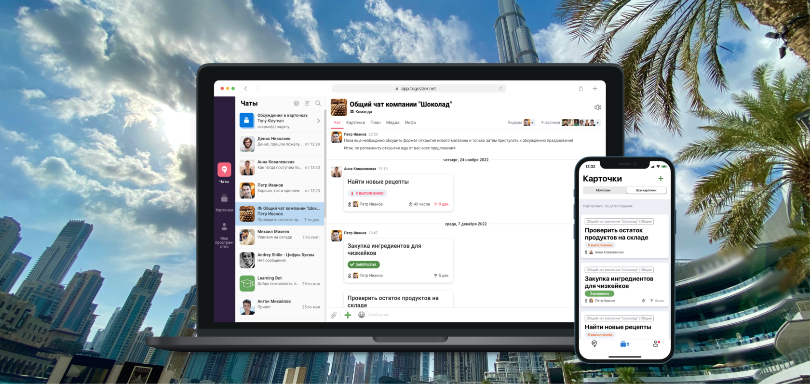Click the chats icon in phone bottom bar
This screenshot has width=810, height=384.
594,344
